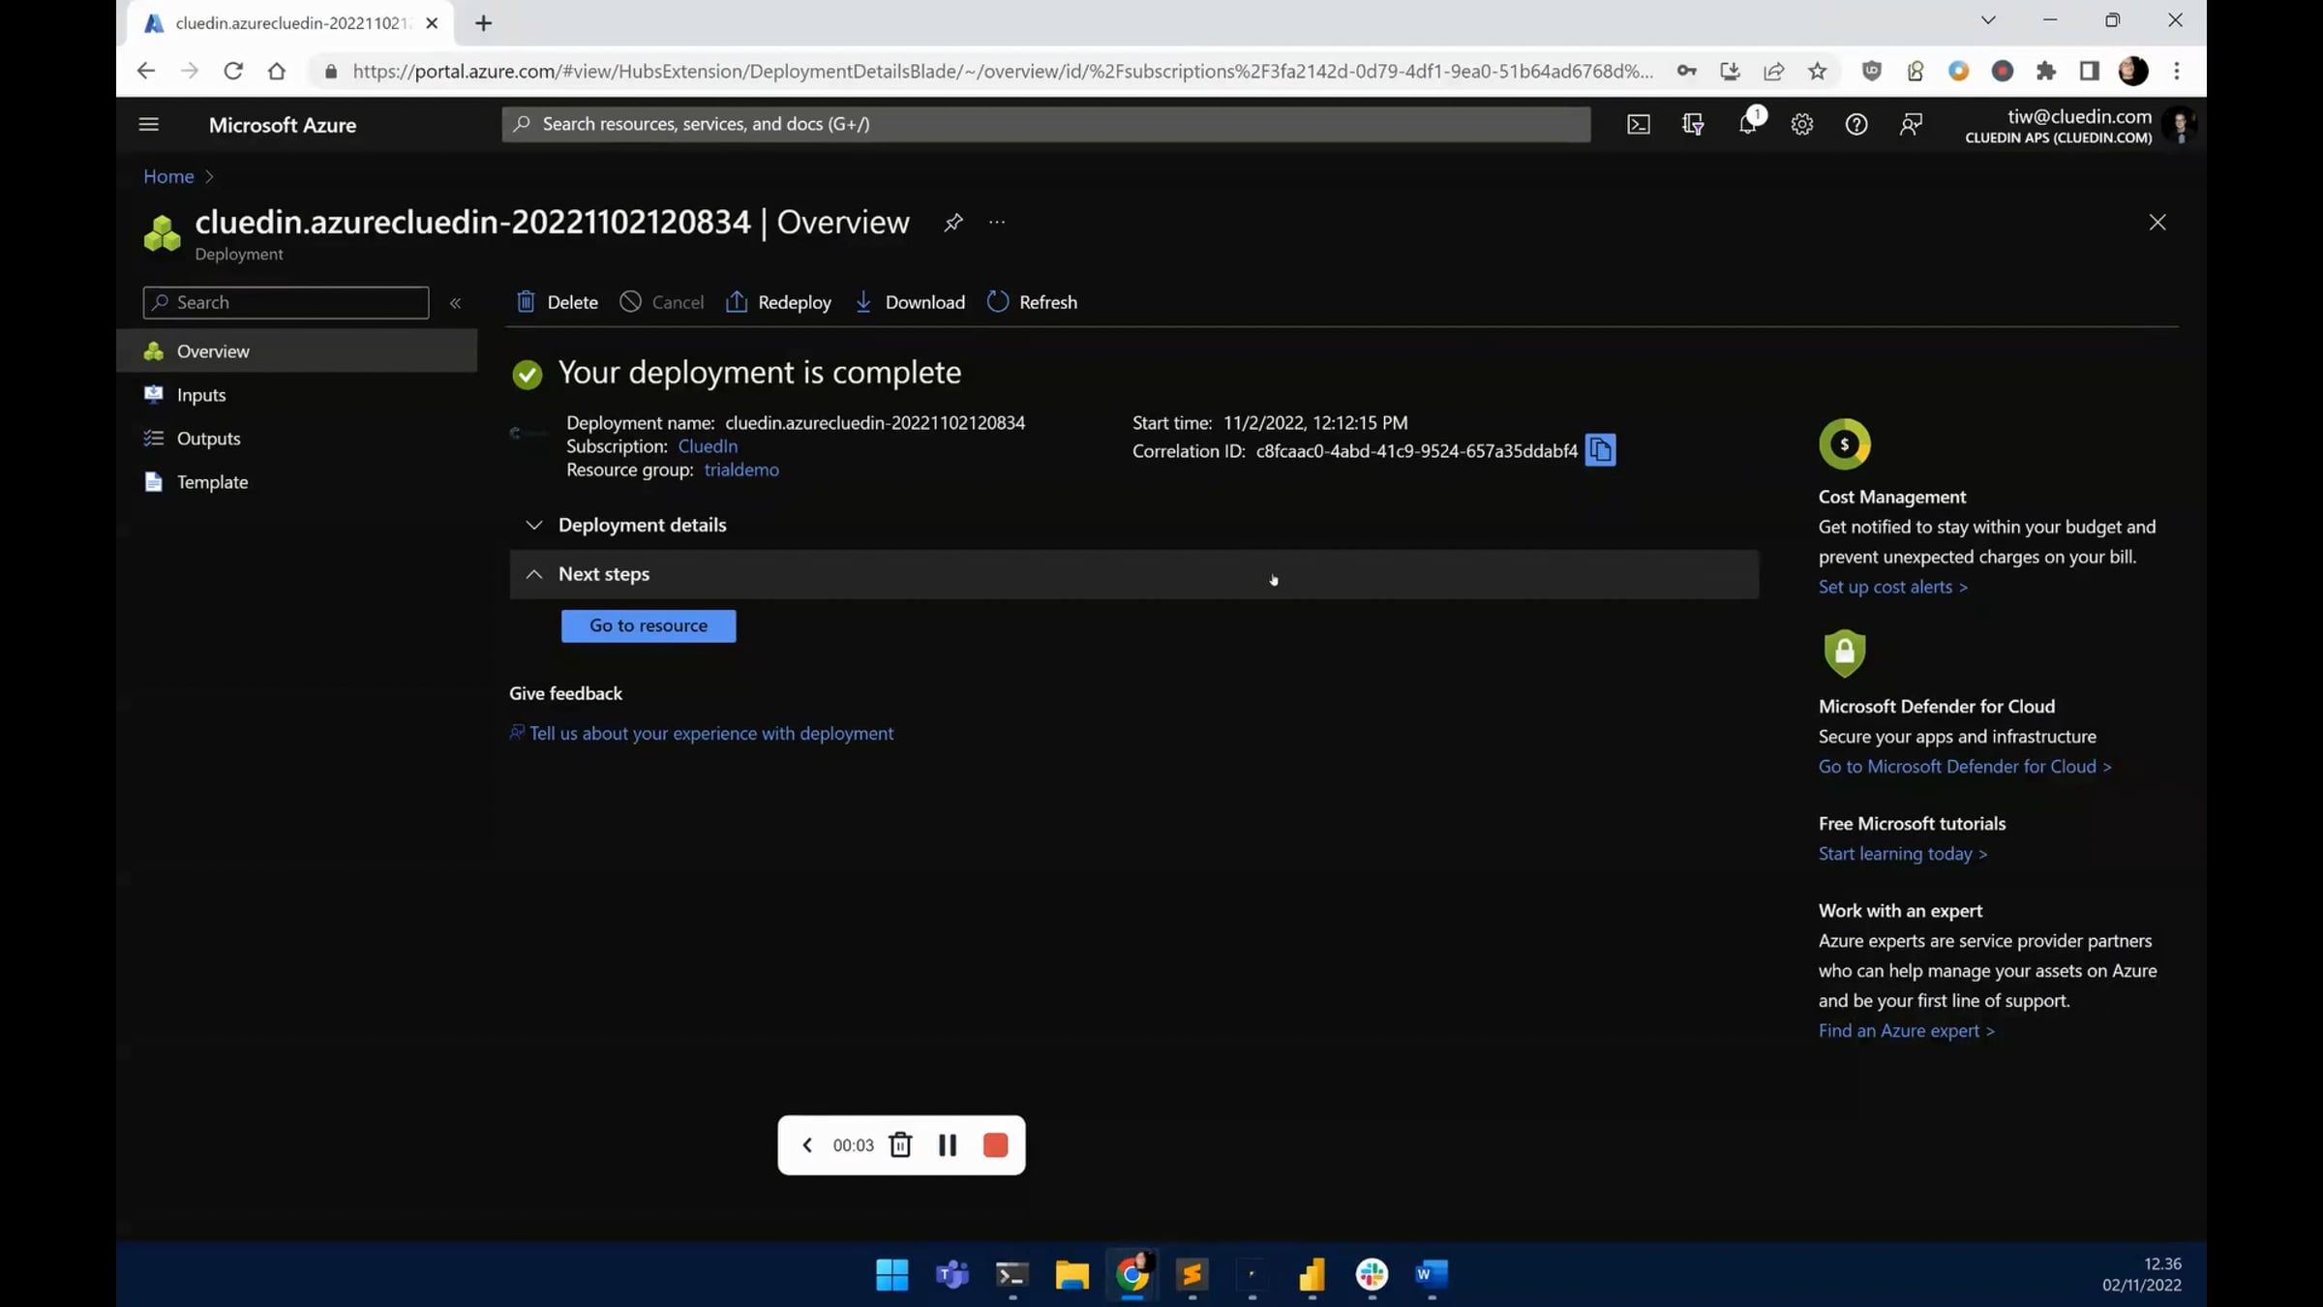Viewport: 2323px width, 1307px height.
Task: Follow the Set up cost alerts link
Action: click(x=1892, y=587)
